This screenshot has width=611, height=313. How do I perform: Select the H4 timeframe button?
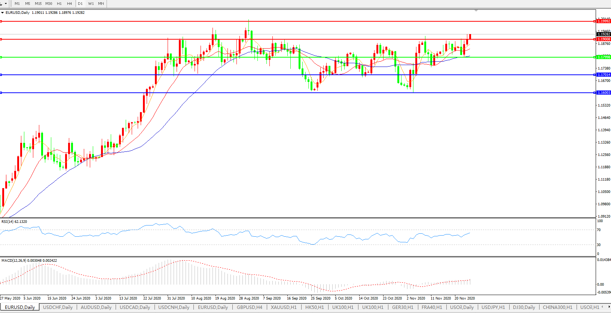pyautogui.click(x=69, y=4)
